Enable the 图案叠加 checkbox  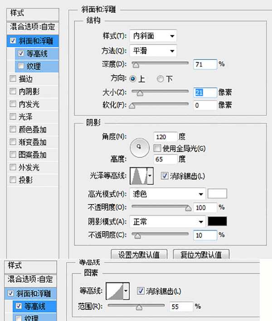click(13, 155)
